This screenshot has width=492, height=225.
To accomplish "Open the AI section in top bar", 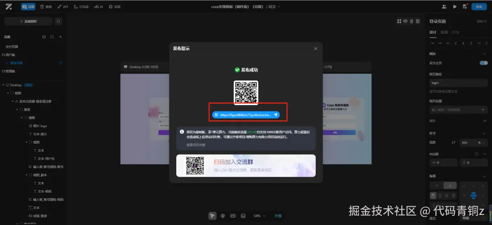I will pos(98,6).
